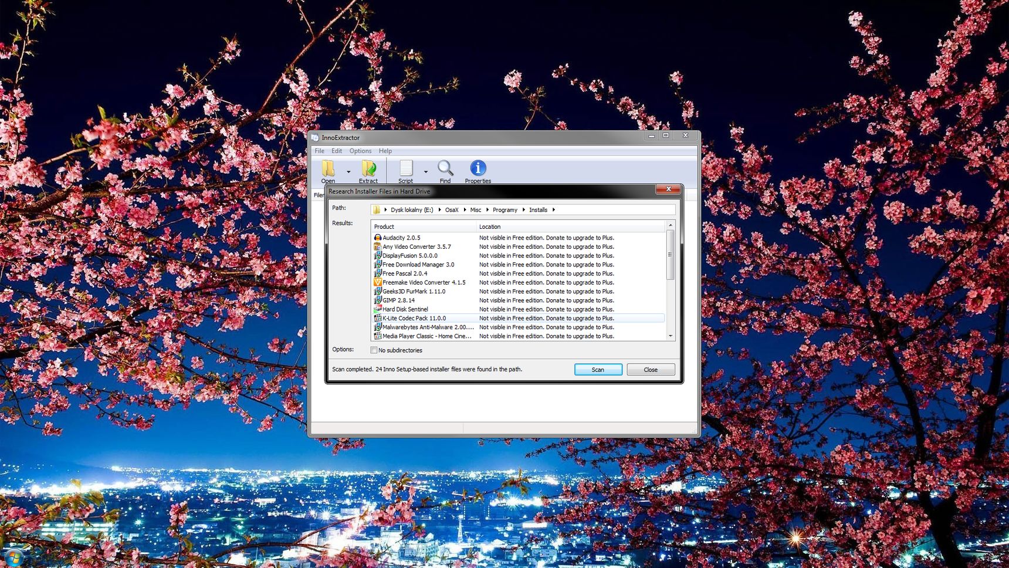Select the K-Lite Codec Pack 11.0.0 text
Screen dimensions: 1009x568
(x=414, y=318)
